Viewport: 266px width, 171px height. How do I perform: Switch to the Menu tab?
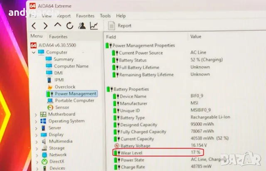(x=37, y=36)
